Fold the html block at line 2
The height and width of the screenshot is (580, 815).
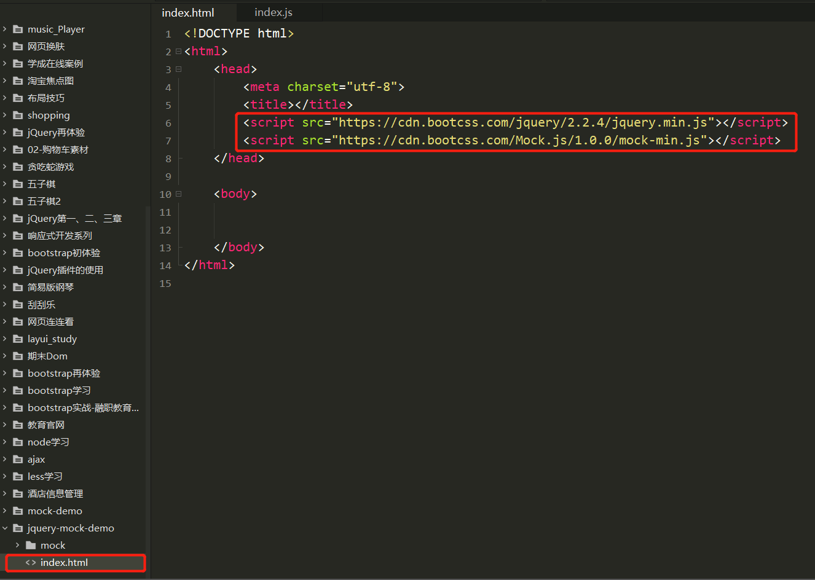(178, 52)
